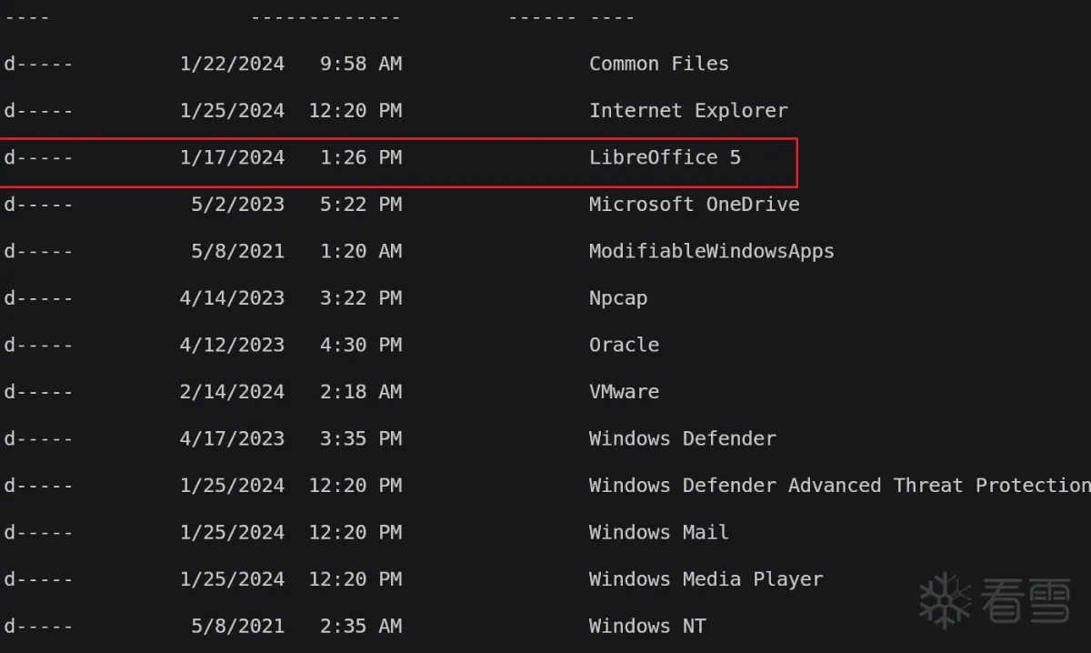Select the Oracle folder name
The width and height of the screenshot is (1091, 653).
[x=624, y=345]
